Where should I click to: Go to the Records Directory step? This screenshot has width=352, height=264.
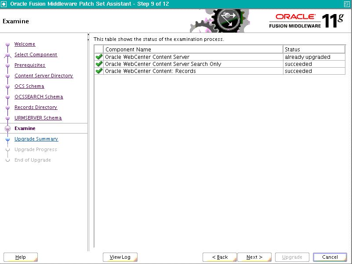coord(36,107)
